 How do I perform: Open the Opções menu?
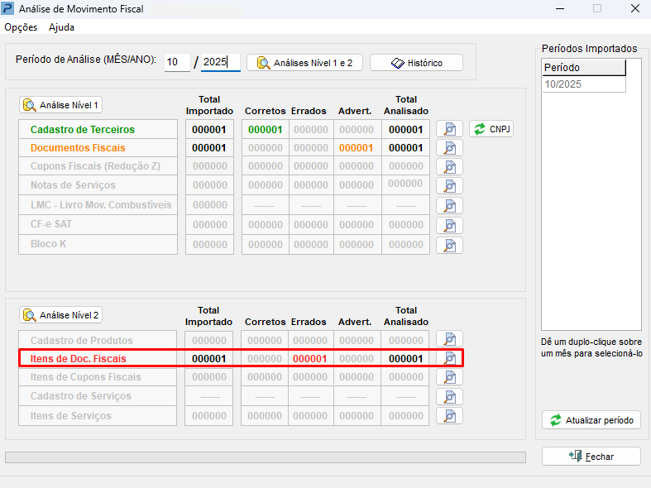21,27
